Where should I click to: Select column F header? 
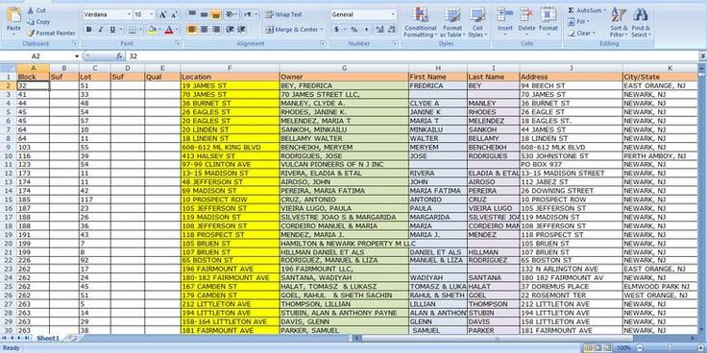coord(230,68)
